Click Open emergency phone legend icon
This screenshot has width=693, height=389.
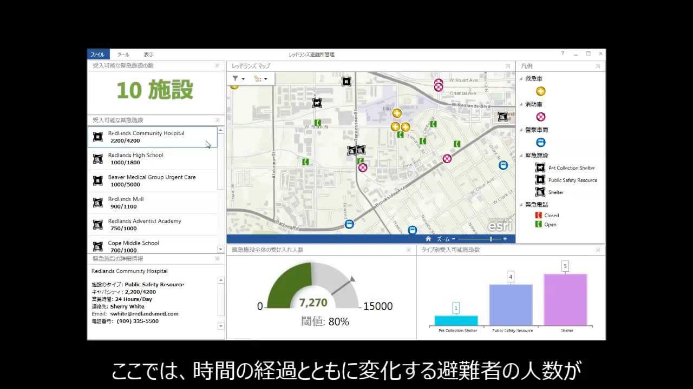(x=538, y=224)
